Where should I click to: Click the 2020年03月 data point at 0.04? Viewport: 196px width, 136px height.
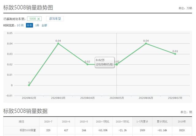click(x=58, y=43)
